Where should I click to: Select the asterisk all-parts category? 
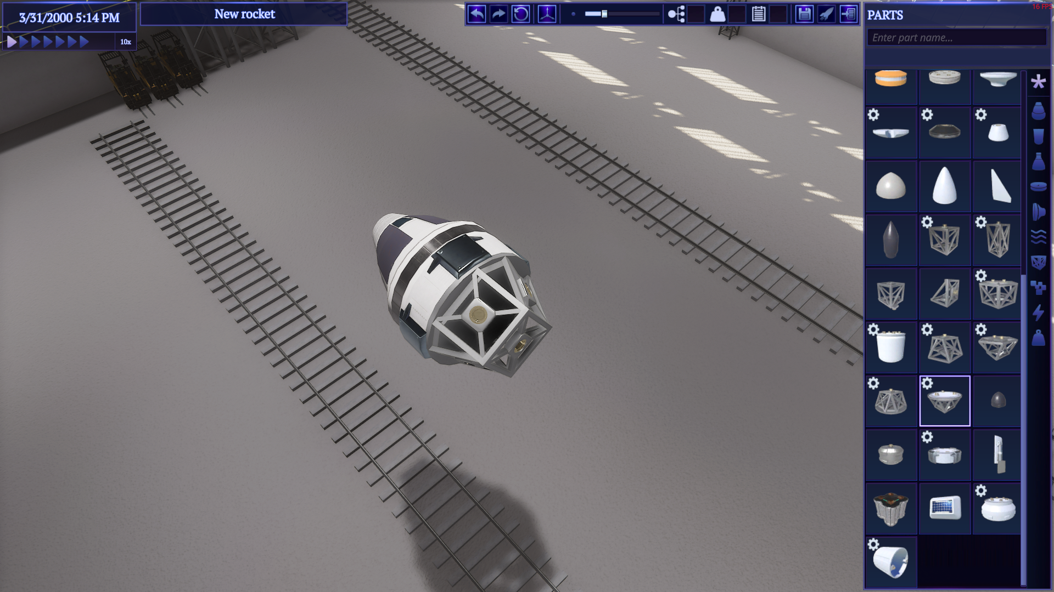tap(1038, 82)
